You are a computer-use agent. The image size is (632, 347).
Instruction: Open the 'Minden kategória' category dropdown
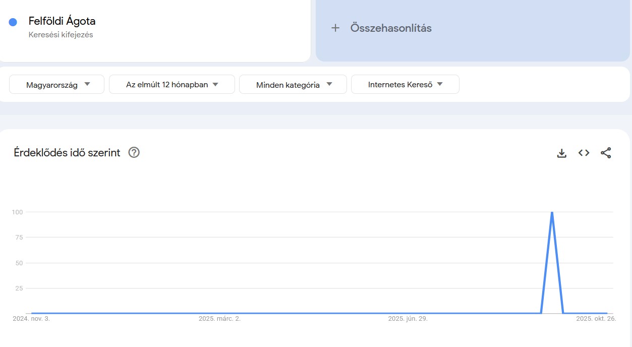pyautogui.click(x=293, y=84)
